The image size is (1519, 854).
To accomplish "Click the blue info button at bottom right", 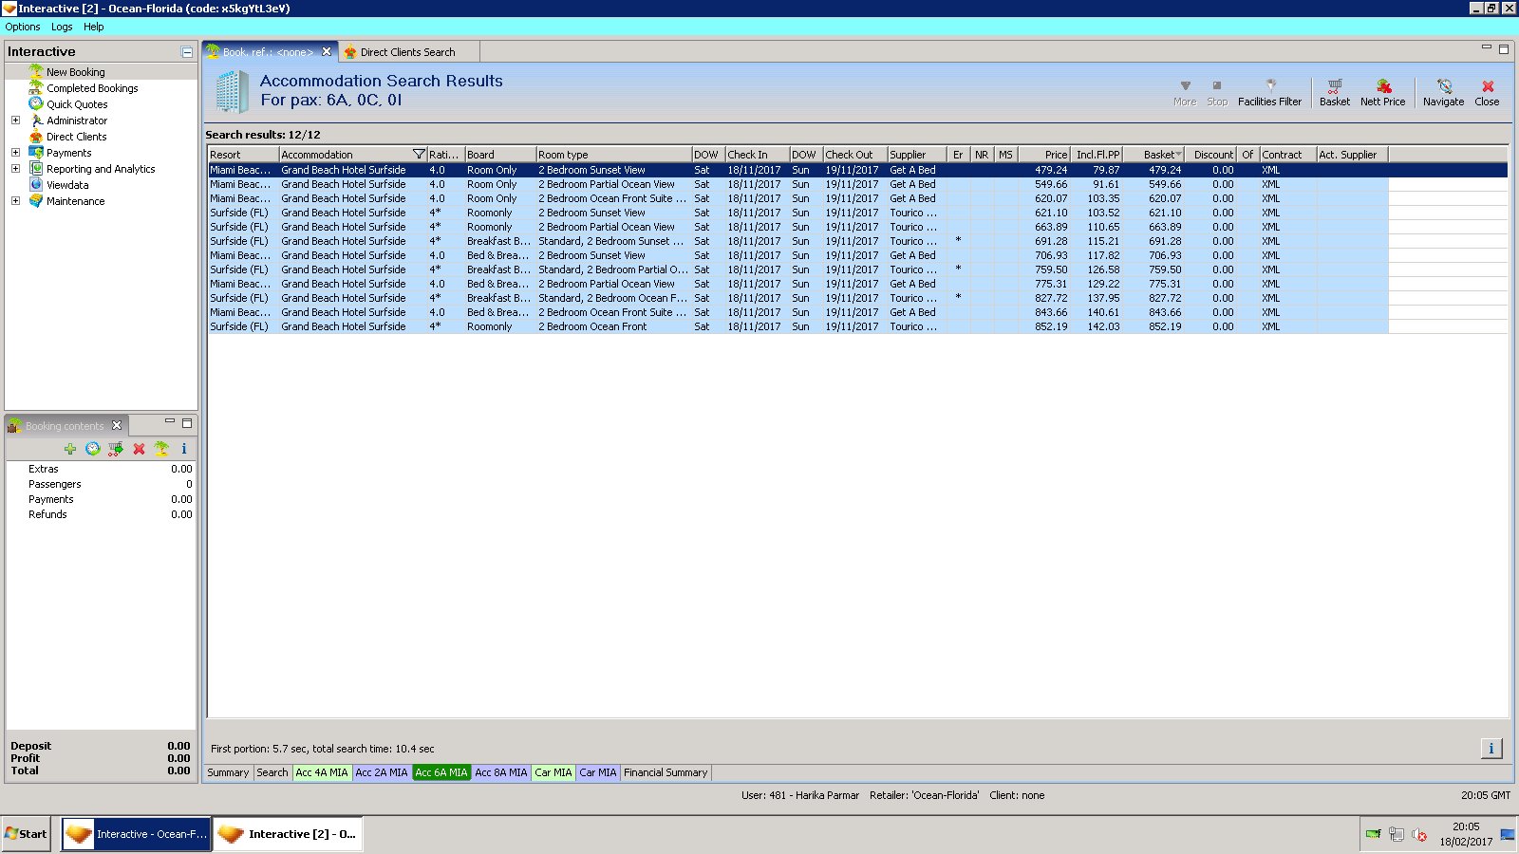I will (x=1491, y=749).
